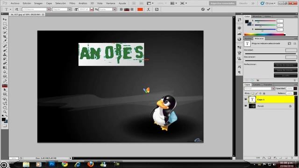Toggle lock image pixels brush

pos(256,93)
